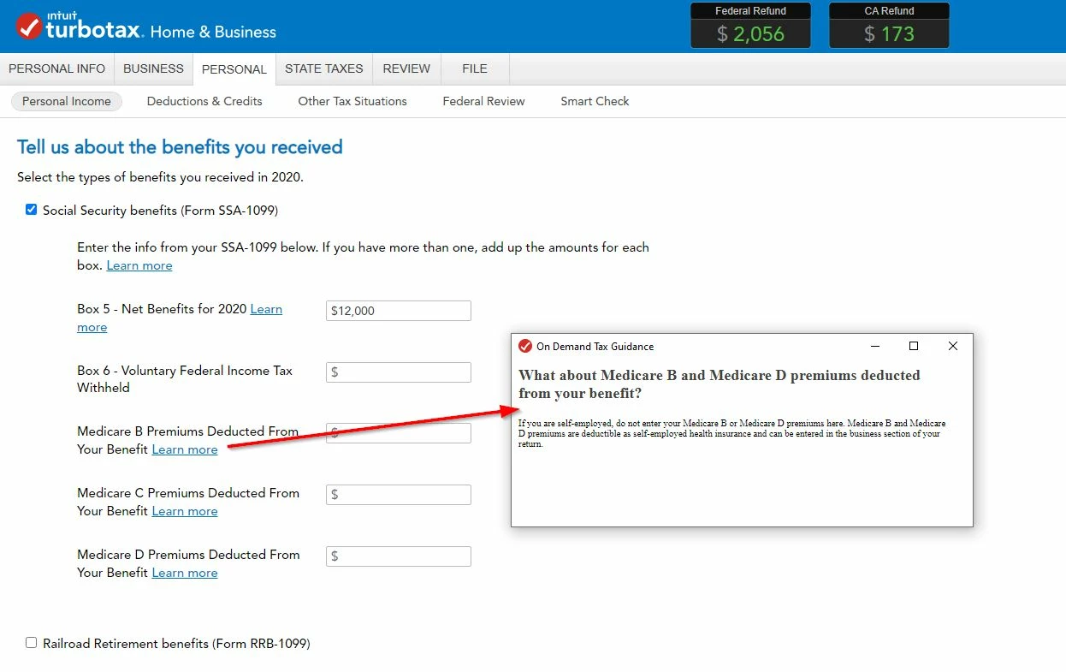Click the Federal Refund amount display
Screen dimensions: 1066x672
click(750, 34)
